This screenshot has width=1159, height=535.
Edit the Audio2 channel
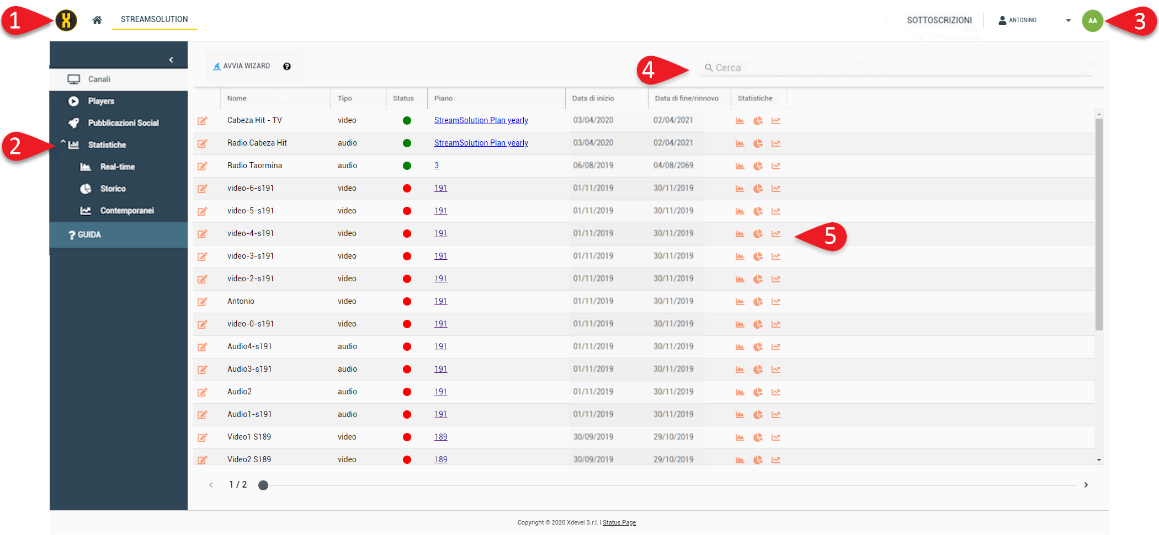(203, 392)
